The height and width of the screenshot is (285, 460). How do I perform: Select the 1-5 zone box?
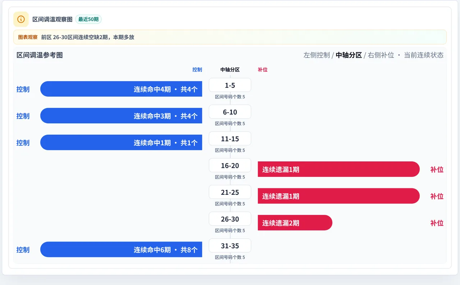point(230,85)
